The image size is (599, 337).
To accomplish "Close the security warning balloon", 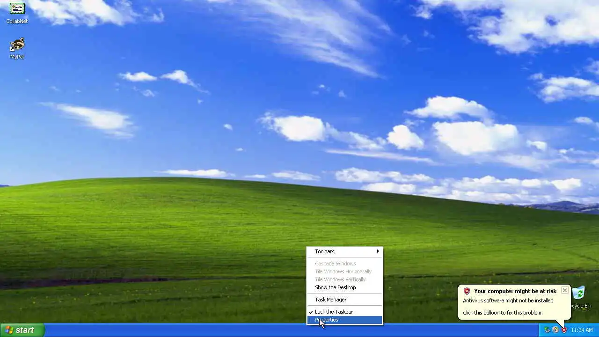I will 564,290.
